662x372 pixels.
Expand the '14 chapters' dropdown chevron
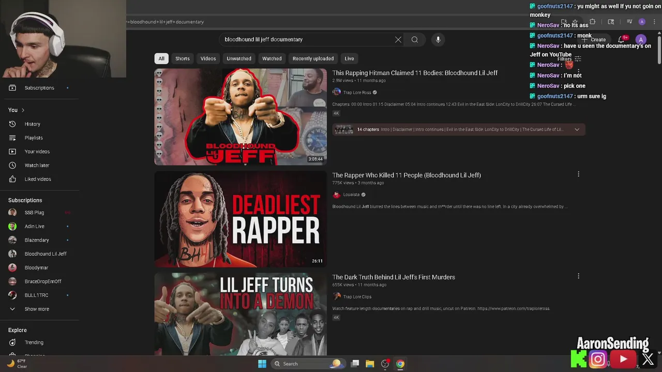577,130
